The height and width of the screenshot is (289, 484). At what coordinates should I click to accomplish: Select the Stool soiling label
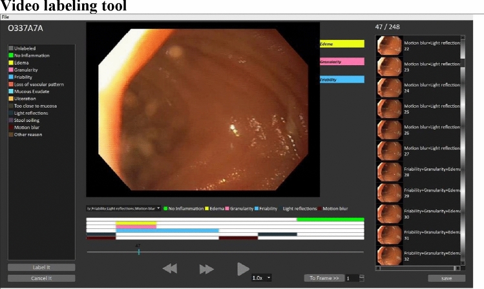[x=24, y=120]
